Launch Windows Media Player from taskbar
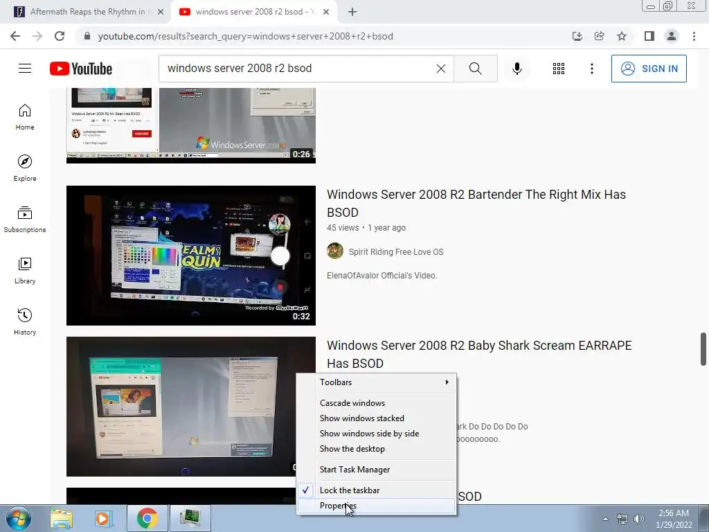709x532 pixels. (x=103, y=518)
